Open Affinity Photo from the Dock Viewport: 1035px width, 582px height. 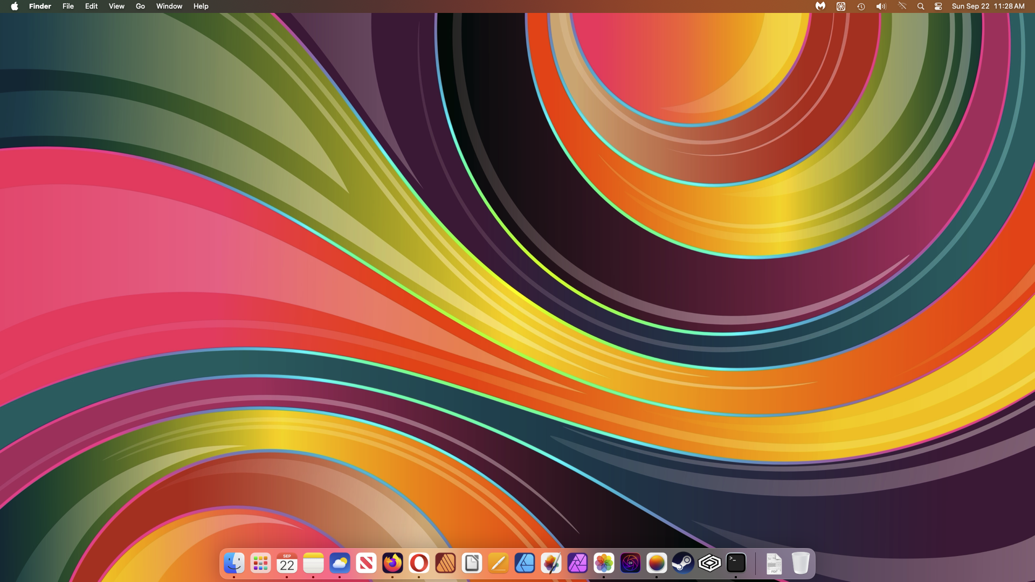pos(577,563)
